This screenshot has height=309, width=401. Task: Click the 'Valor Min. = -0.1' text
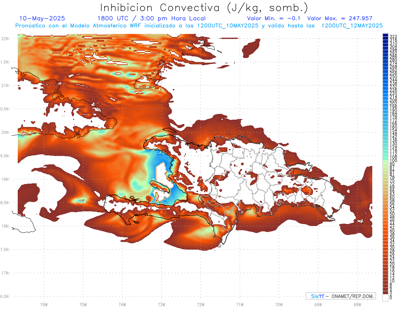(x=274, y=18)
